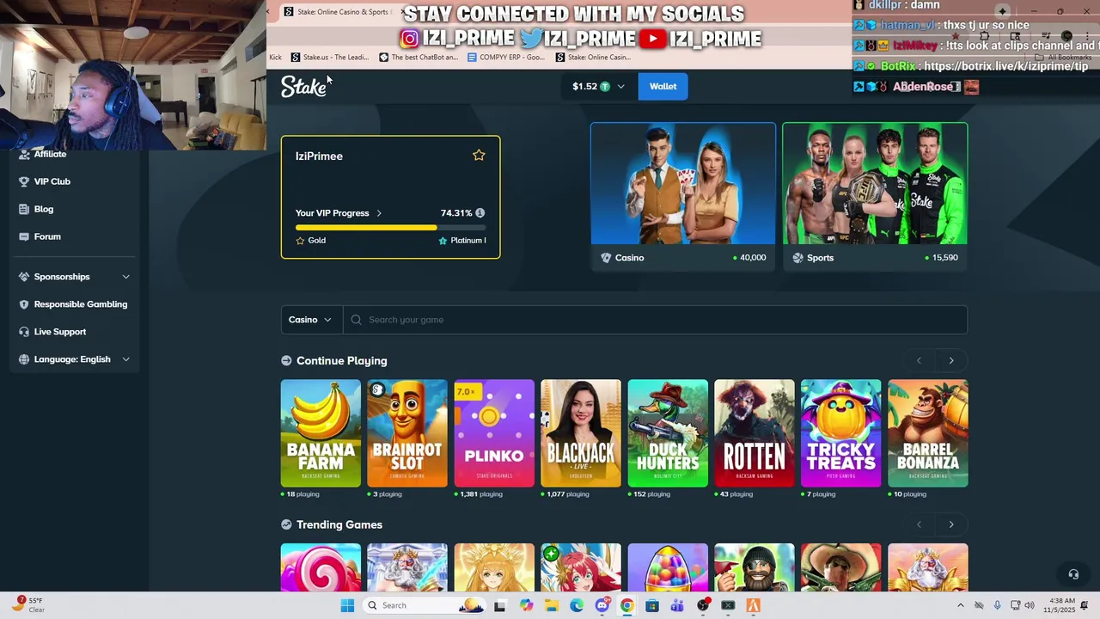Click the Live Support headset icon in sidebar
Screen dimensions: 1100x619
(x=24, y=332)
